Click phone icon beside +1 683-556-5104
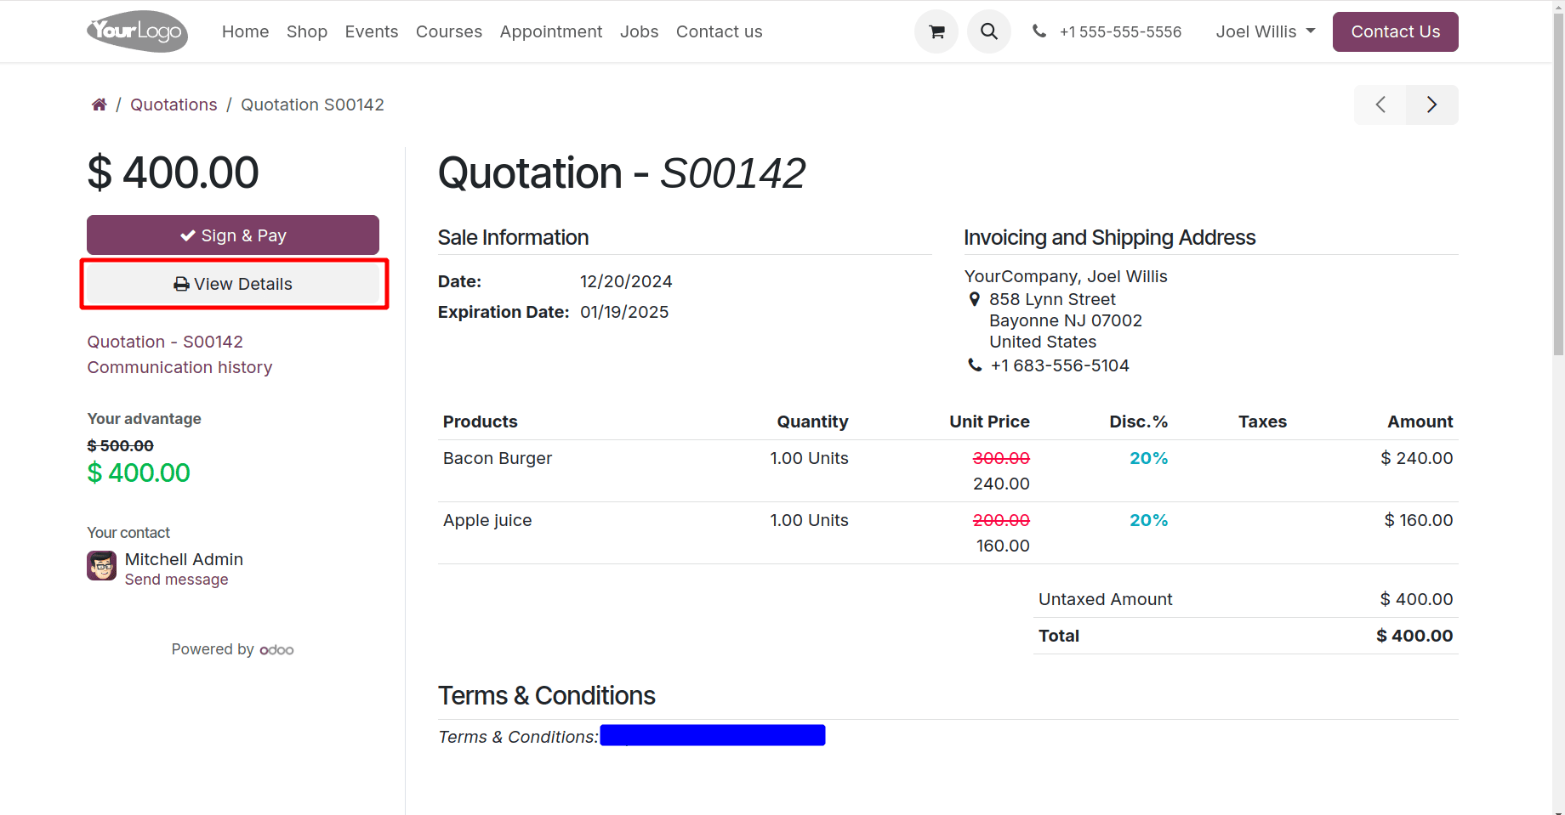The height and width of the screenshot is (815, 1565). click(975, 365)
